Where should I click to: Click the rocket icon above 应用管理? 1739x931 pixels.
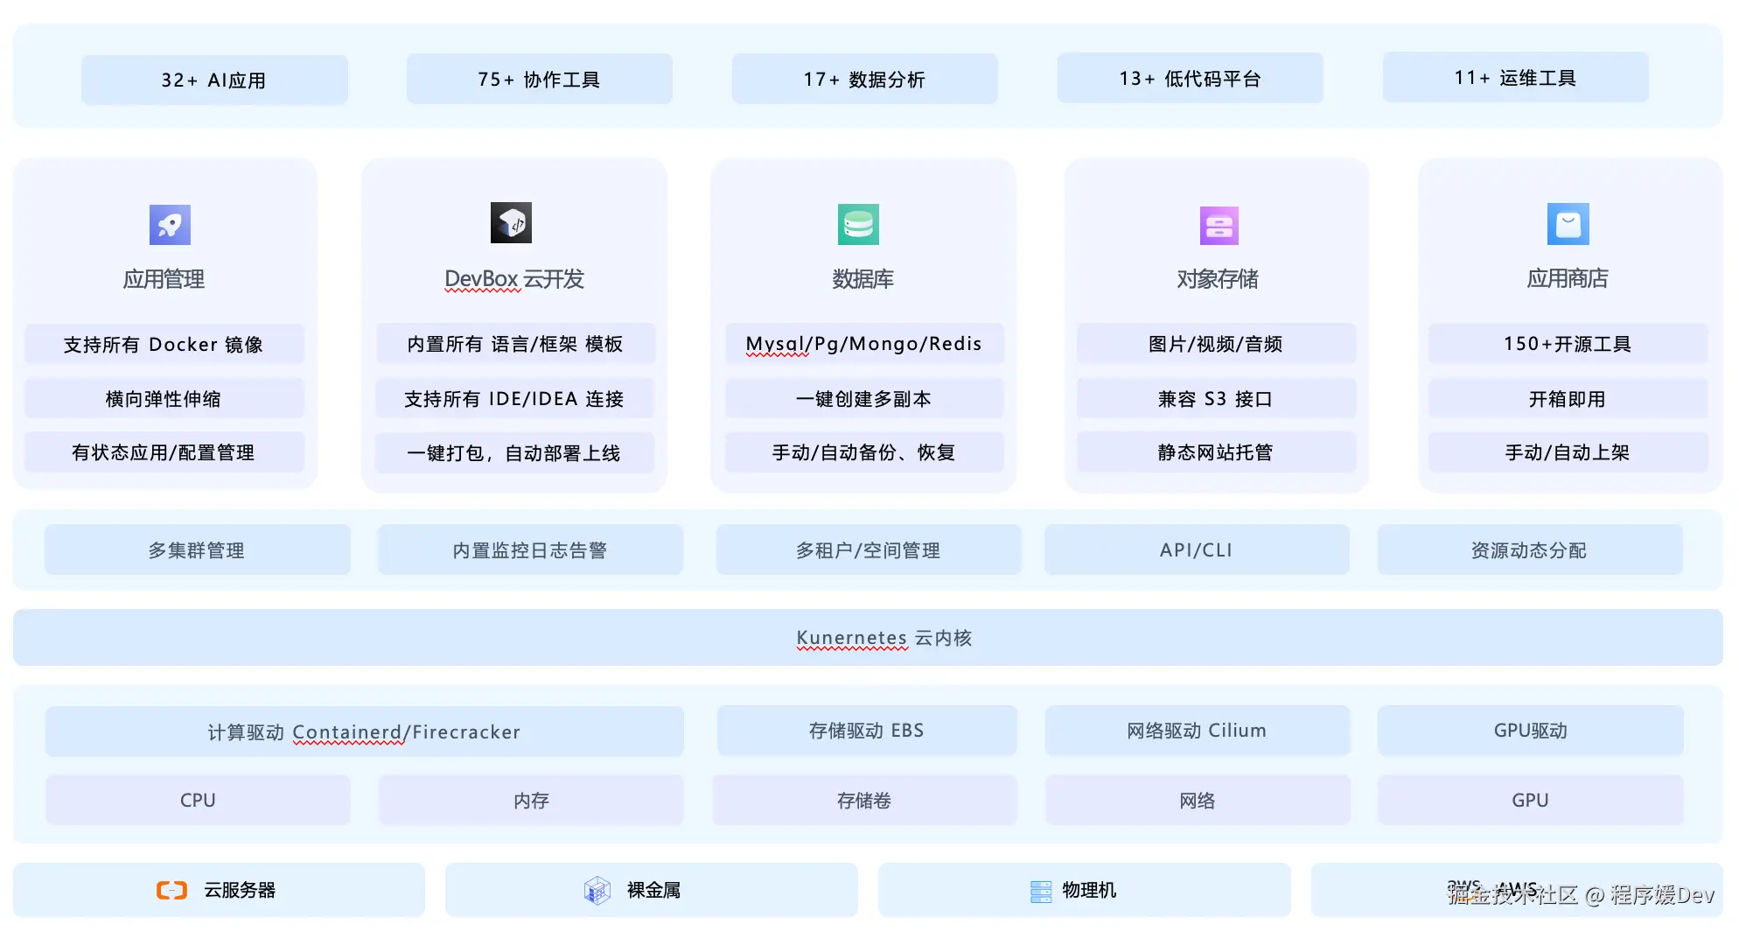click(170, 225)
